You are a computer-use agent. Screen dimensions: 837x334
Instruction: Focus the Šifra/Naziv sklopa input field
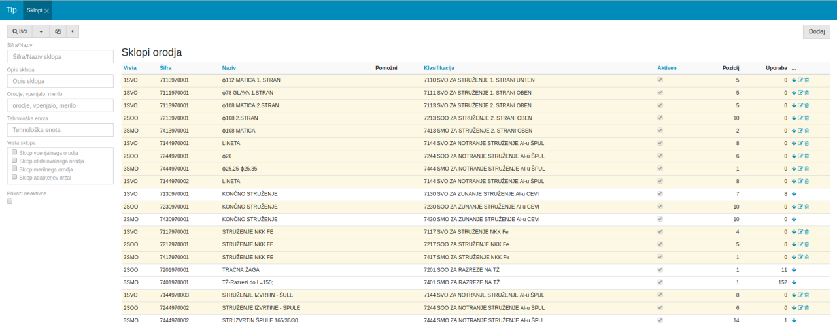60,57
